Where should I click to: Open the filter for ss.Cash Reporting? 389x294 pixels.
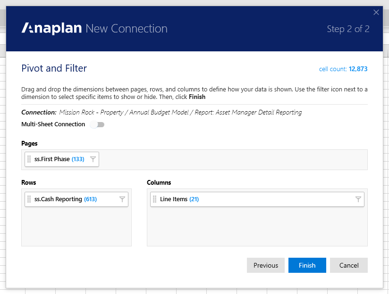(122, 199)
